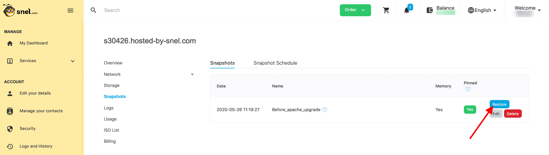Click the search magnifier icon
This screenshot has width=549, height=155.
93,10
